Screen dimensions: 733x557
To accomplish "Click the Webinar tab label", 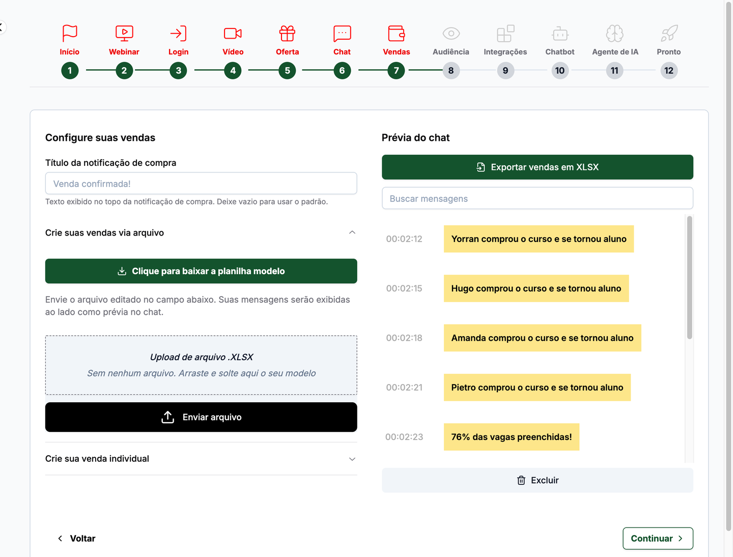I will (x=124, y=52).
